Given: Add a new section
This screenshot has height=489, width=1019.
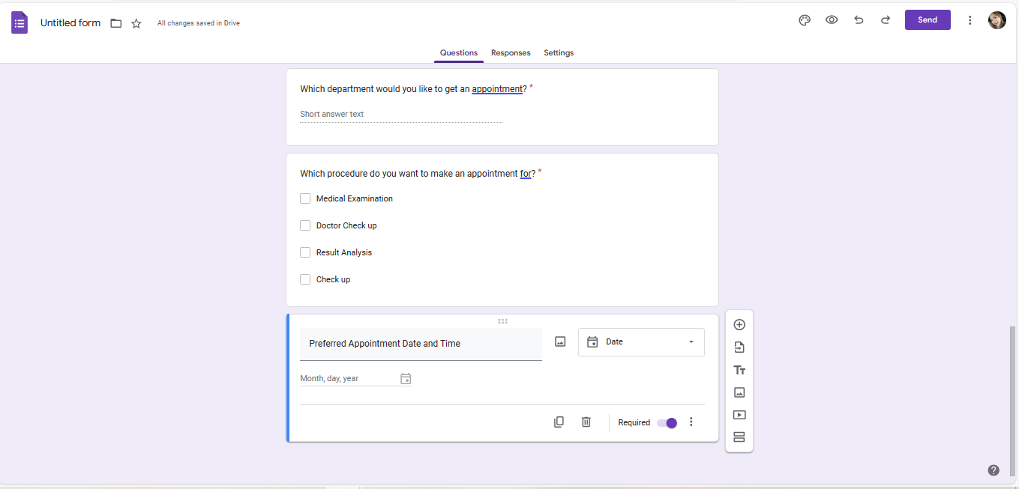Looking at the screenshot, I should (x=739, y=437).
